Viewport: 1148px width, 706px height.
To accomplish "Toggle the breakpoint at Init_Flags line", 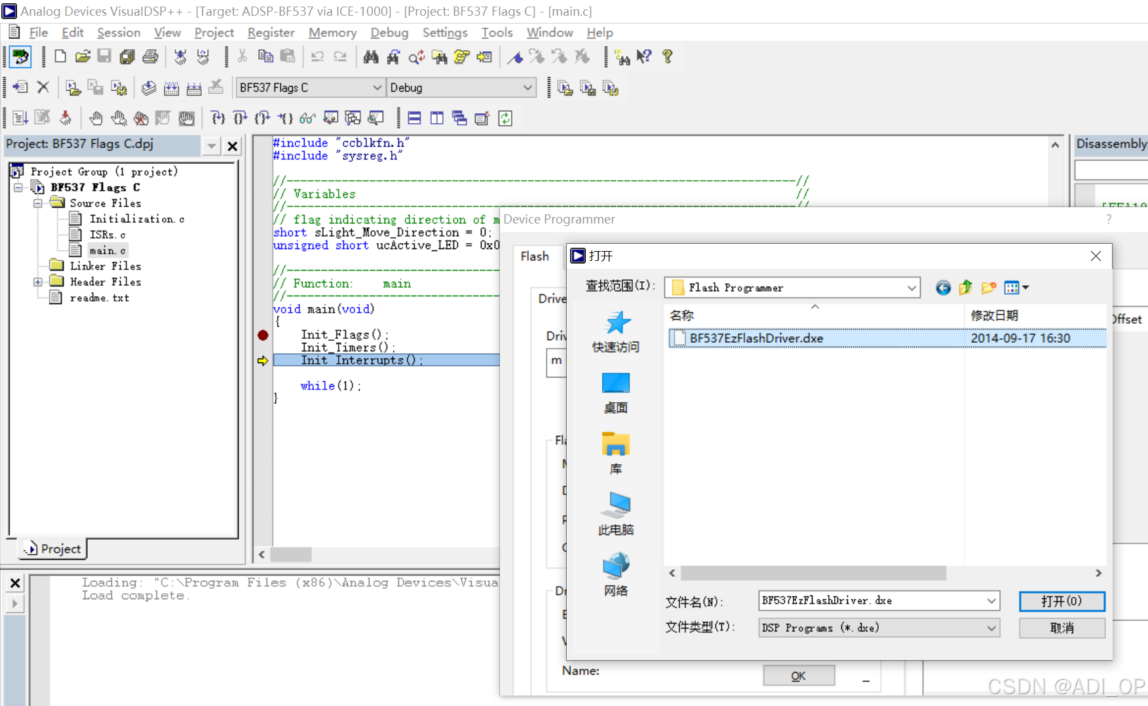I will [x=263, y=335].
